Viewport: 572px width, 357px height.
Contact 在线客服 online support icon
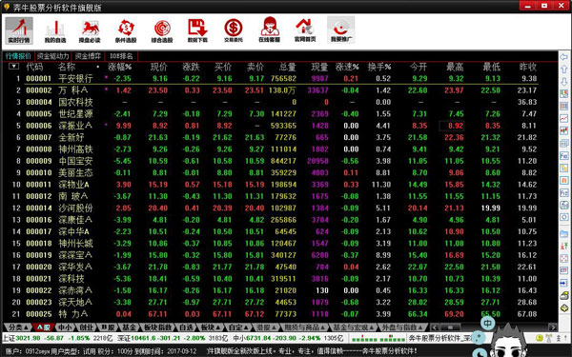(x=269, y=30)
